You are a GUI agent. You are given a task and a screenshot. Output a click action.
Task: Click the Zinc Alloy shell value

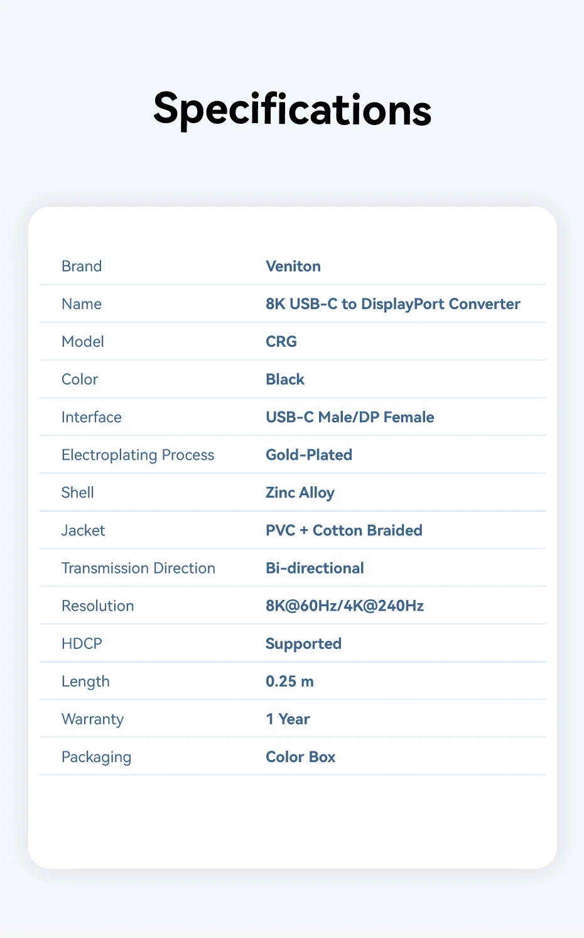pos(300,493)
